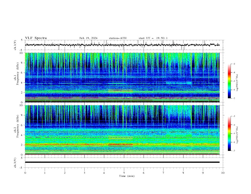Click the ch.1 voltage waveform trace

pyautogui.click(x=122, y=45)
